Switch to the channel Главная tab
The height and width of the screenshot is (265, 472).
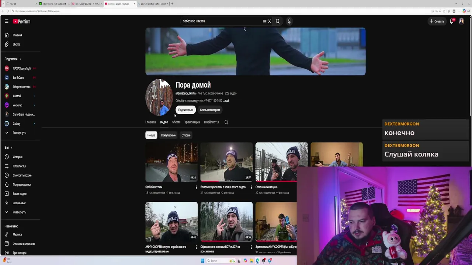(x=150, y=122)
